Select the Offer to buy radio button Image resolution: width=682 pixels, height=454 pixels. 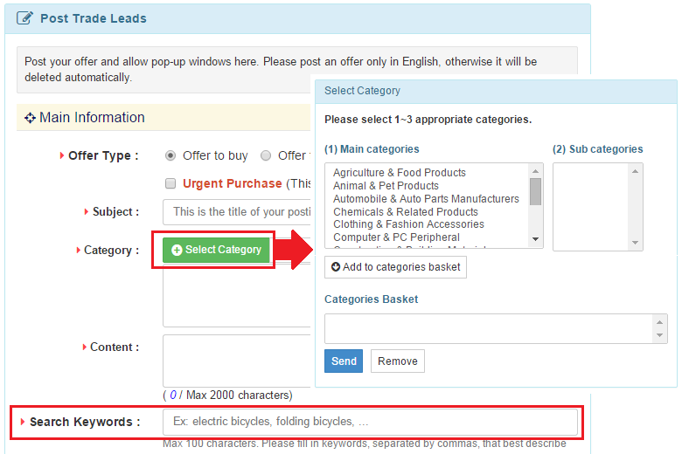pyautogui.click(x=170, y=155)
